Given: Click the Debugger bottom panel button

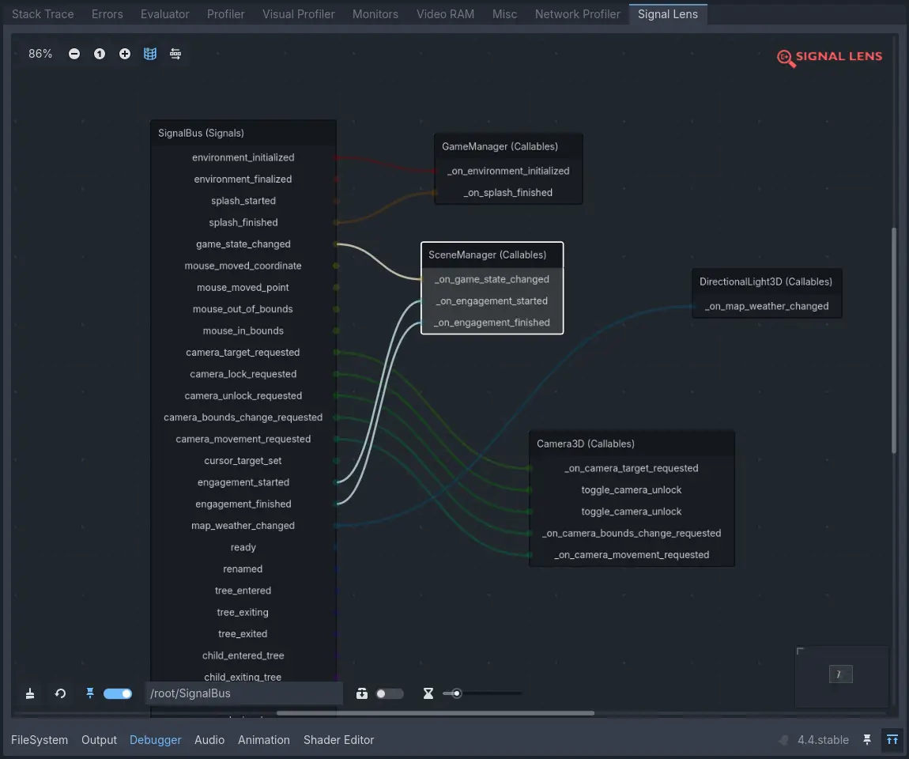Looking at the screenshot, I should pyautogui.click(x=156, y=740).
